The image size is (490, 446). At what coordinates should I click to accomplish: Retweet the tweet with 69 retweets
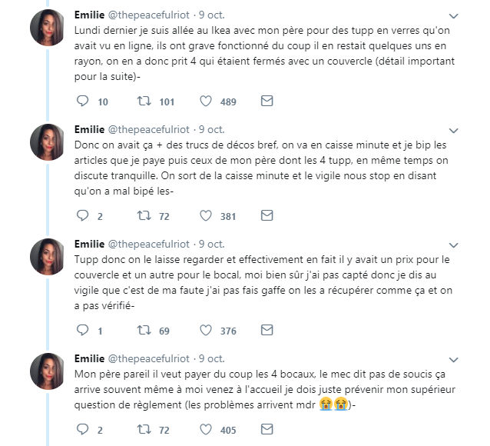point(144,330)
